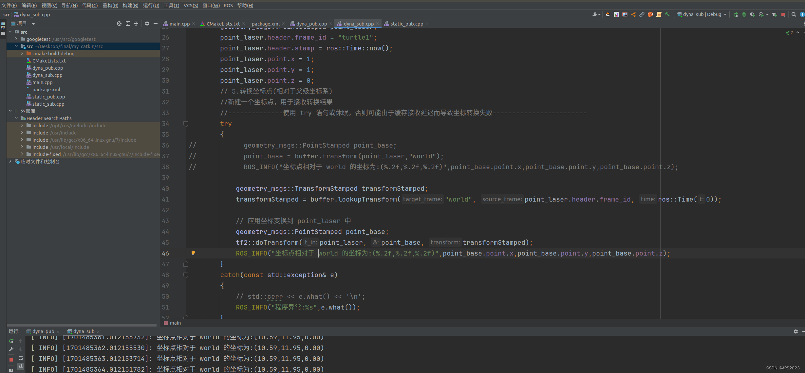The image size is (805, 373).
Task: Toggle scroll to end in the Run console
Action: (x=21, y=366)
